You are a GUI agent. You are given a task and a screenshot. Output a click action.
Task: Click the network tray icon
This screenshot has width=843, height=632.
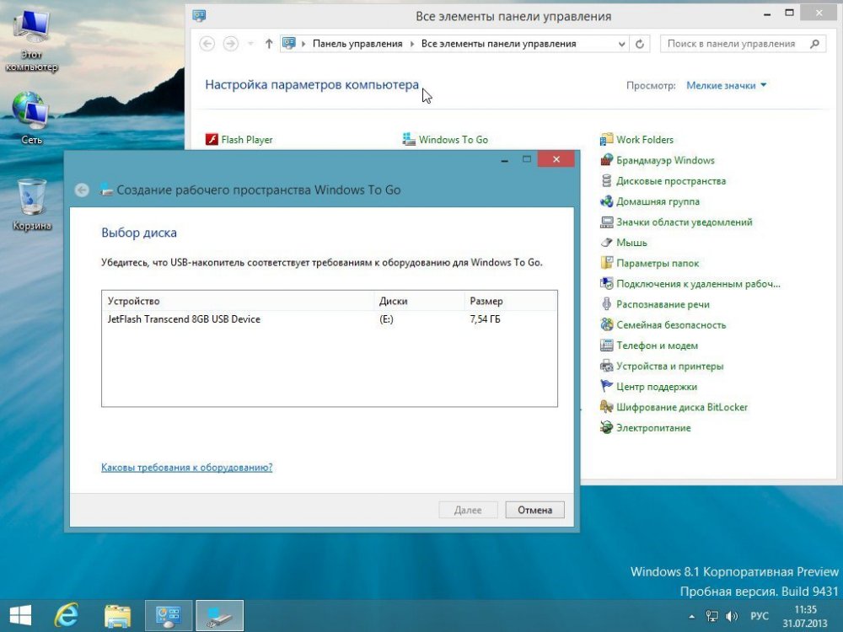(711, 617)
